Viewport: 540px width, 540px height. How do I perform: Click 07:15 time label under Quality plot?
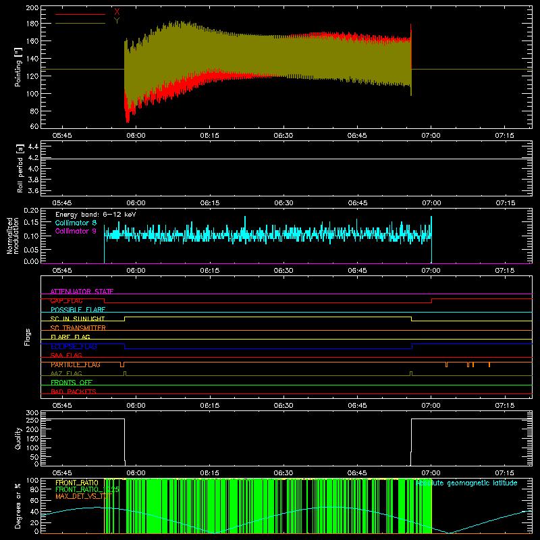coord(504,473)
